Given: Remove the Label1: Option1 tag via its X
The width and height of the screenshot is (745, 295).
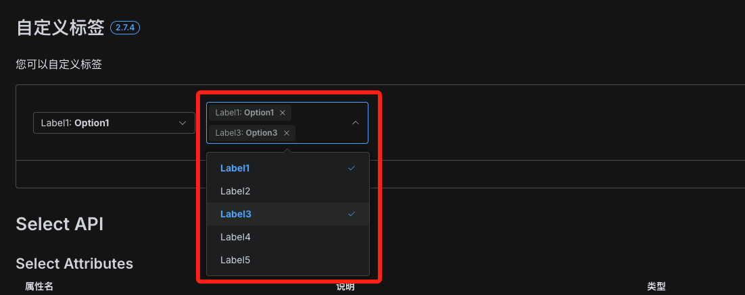Looking at the screenshot, I should 282,113.
